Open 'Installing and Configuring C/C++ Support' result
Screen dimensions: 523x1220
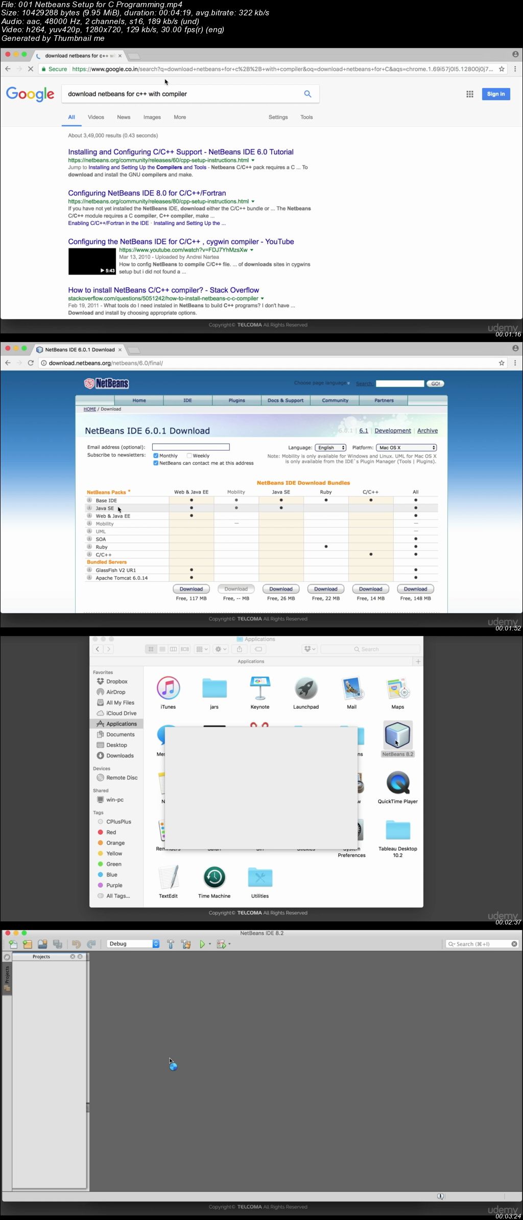click(x=181, y=152)
